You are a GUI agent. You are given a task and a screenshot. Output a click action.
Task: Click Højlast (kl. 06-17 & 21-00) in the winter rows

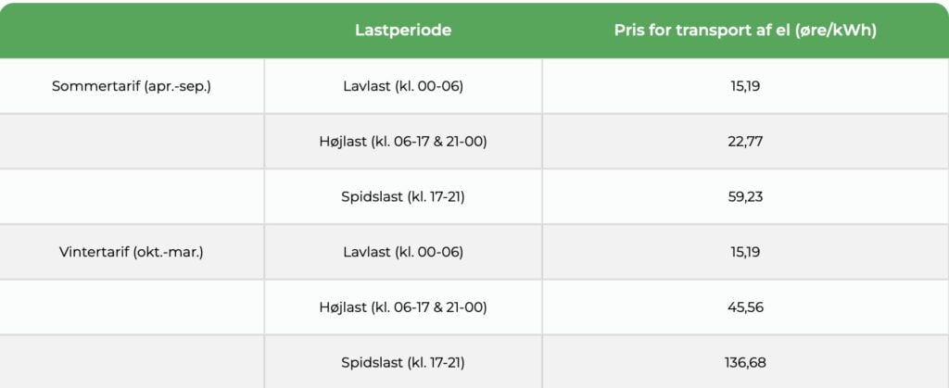click(403, 307)
